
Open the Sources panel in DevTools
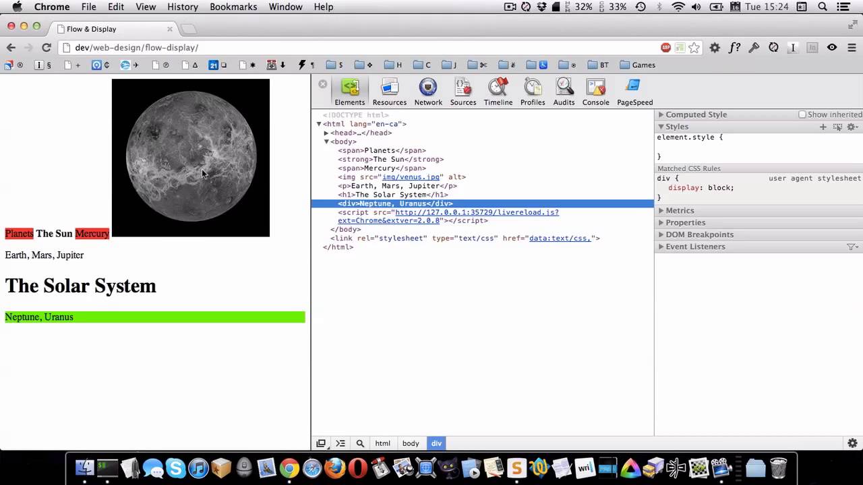pos(463,92)
